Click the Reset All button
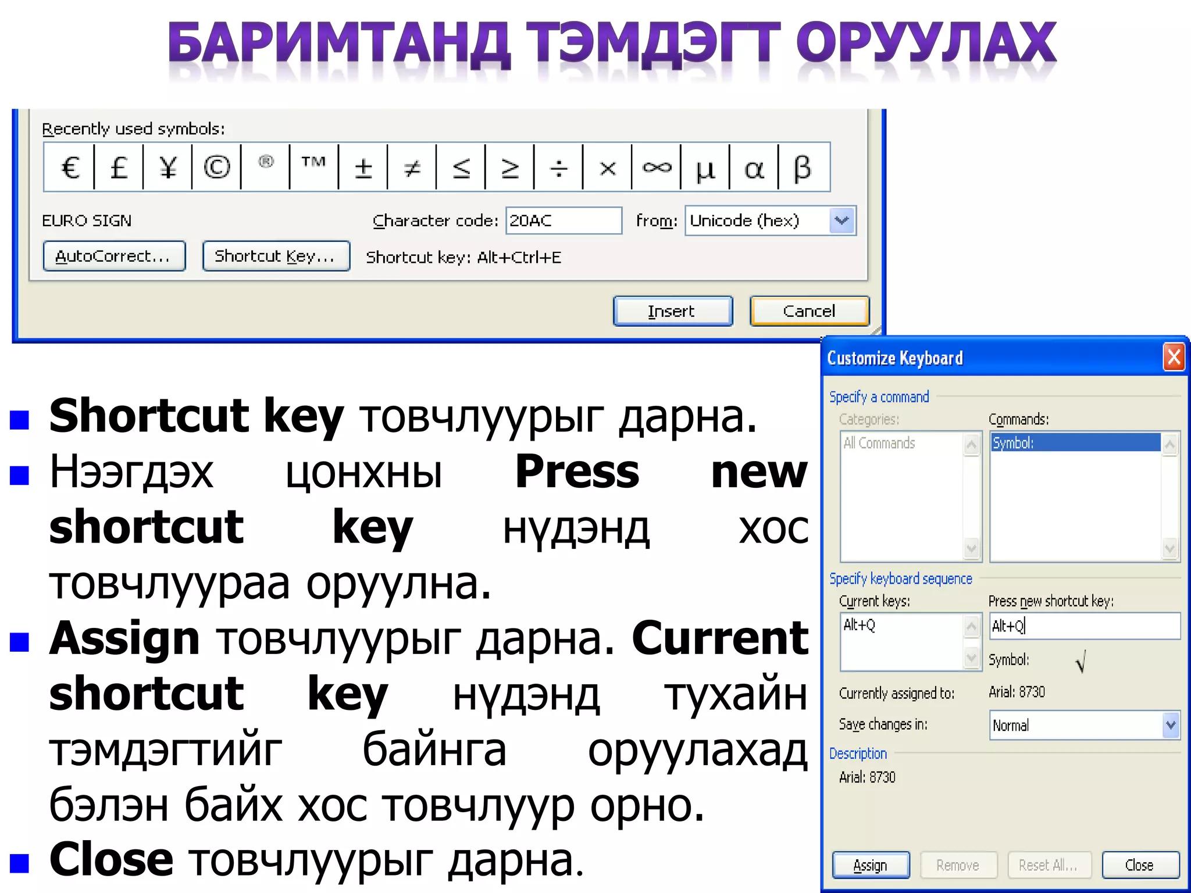This screenshot has width=1191, height=893. pos(1049,866)
